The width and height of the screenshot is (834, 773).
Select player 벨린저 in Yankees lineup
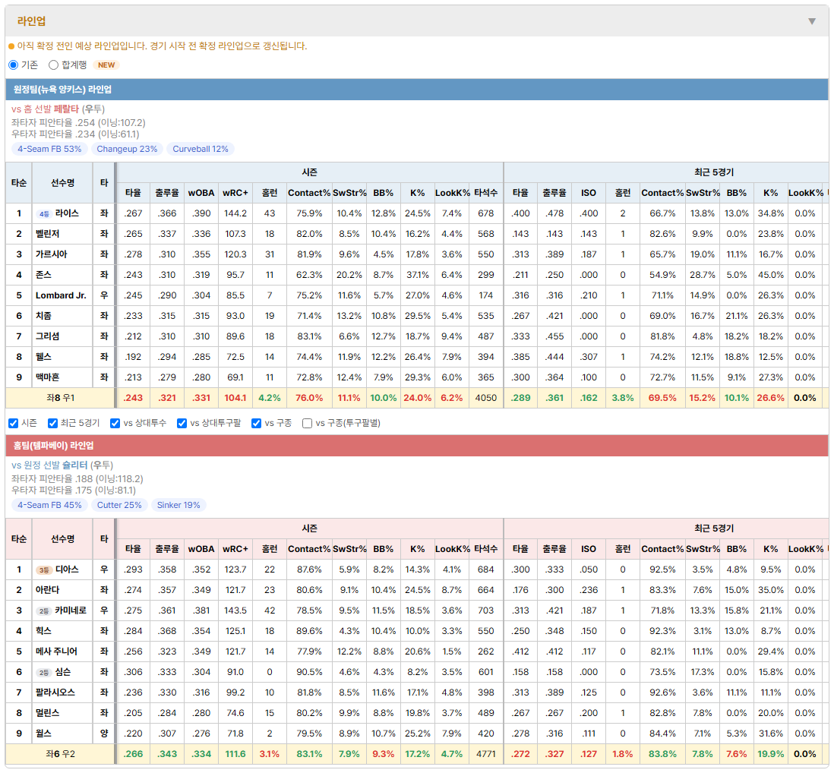47,234
